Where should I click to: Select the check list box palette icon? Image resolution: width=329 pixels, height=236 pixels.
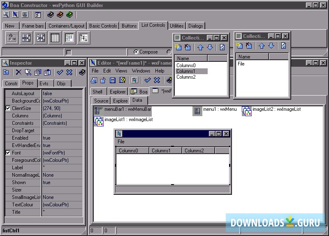[x=40, y=38]
